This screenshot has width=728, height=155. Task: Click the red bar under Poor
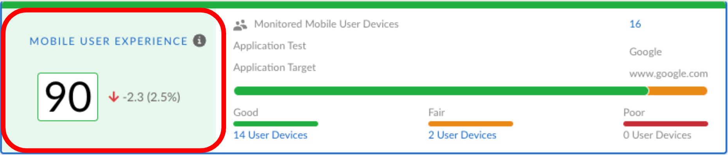[x=665, y=124]
